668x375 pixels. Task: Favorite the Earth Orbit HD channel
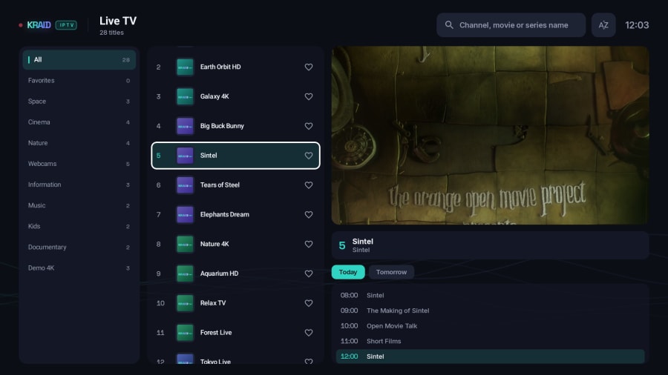pyautogui.click(x=309, y=67)
